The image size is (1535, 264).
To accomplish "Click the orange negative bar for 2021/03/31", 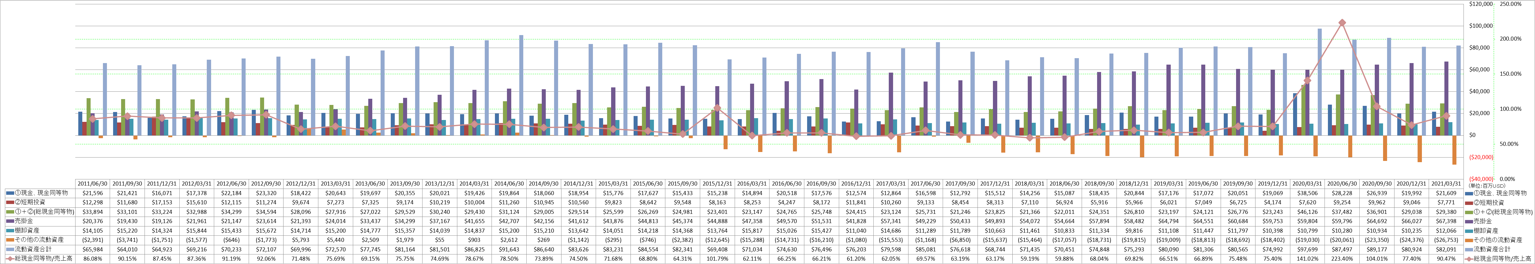I will click(1453, 150).
